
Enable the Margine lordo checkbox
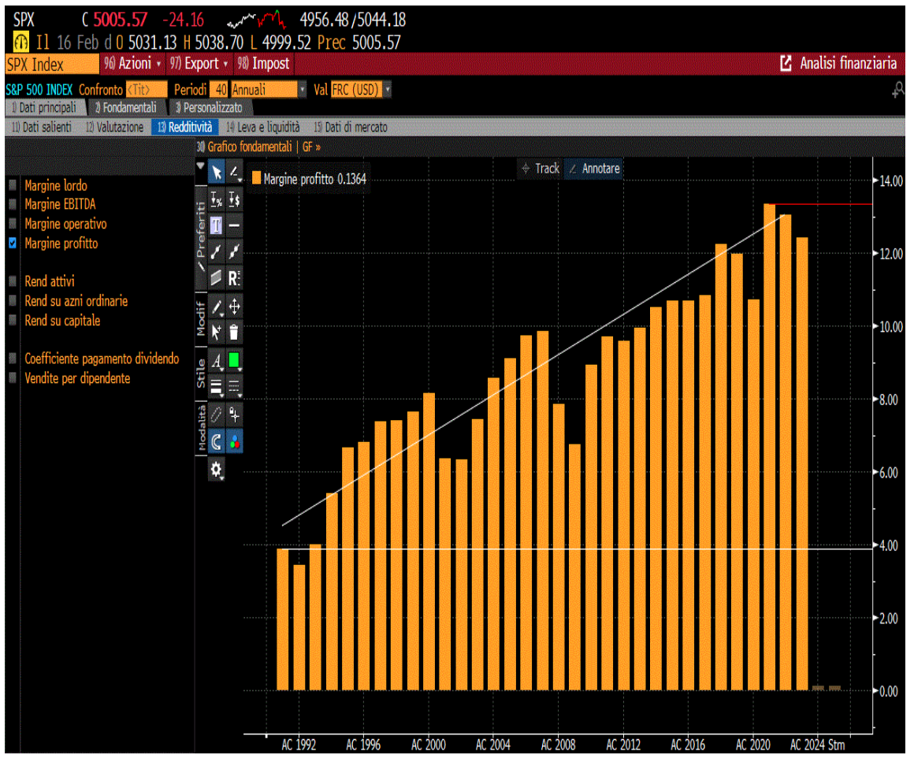(x=13, y=186)
